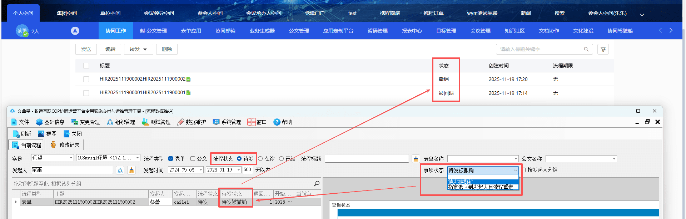Open the 事项状态 combo box
Screen dimensions: 686x219
coord(483,170)
